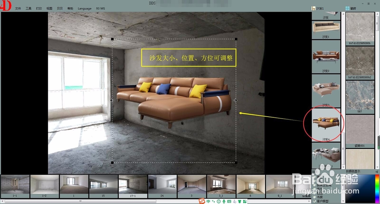Viewport: 380px width, 204px height.
Task: Select the 沙发3 pink corner sofa thumbnail
Action: pos(326,91)
